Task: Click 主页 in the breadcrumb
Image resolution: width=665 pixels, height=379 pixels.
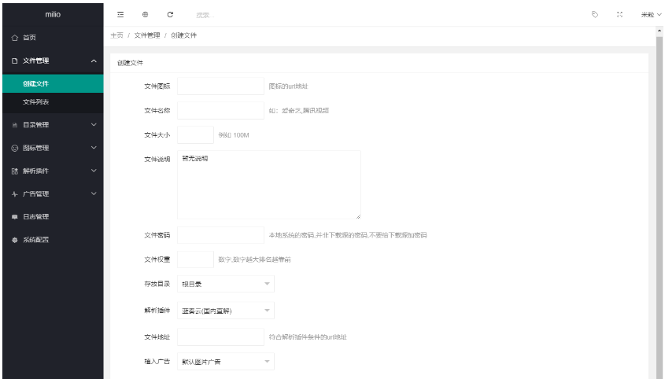Action: (116, 35)
